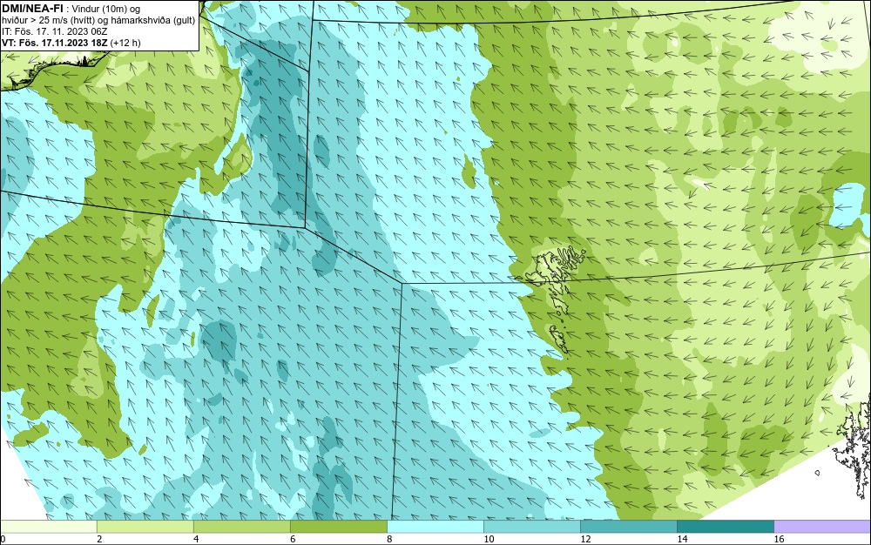Click the 4–6 m/s green legend swatch
The width and height of the screenshot is (871, 545).
[x=241, y=527]
